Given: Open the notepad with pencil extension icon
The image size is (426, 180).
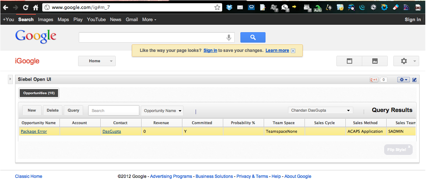Looking at the screenshot, I should (263, 8).
